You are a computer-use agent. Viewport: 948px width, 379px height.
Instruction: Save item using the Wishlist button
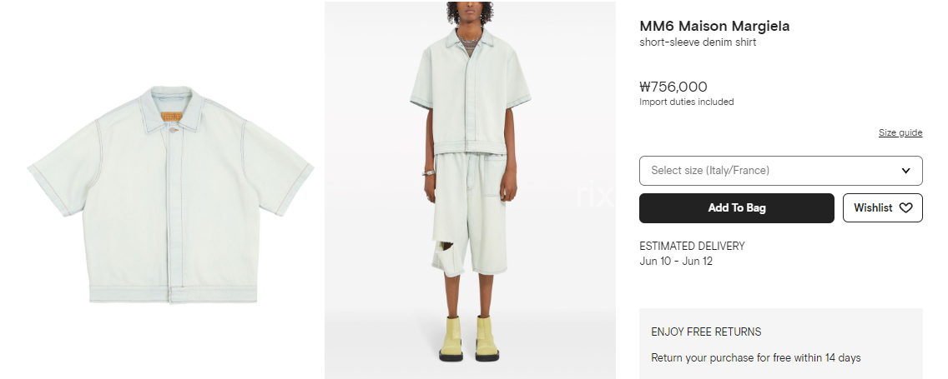[x=883, y=207]
